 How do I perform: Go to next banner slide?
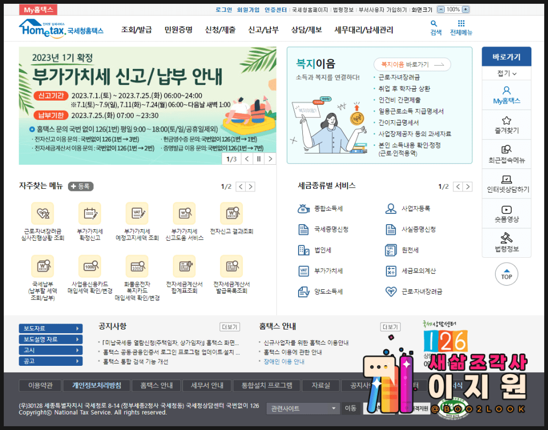click(270, 159)
